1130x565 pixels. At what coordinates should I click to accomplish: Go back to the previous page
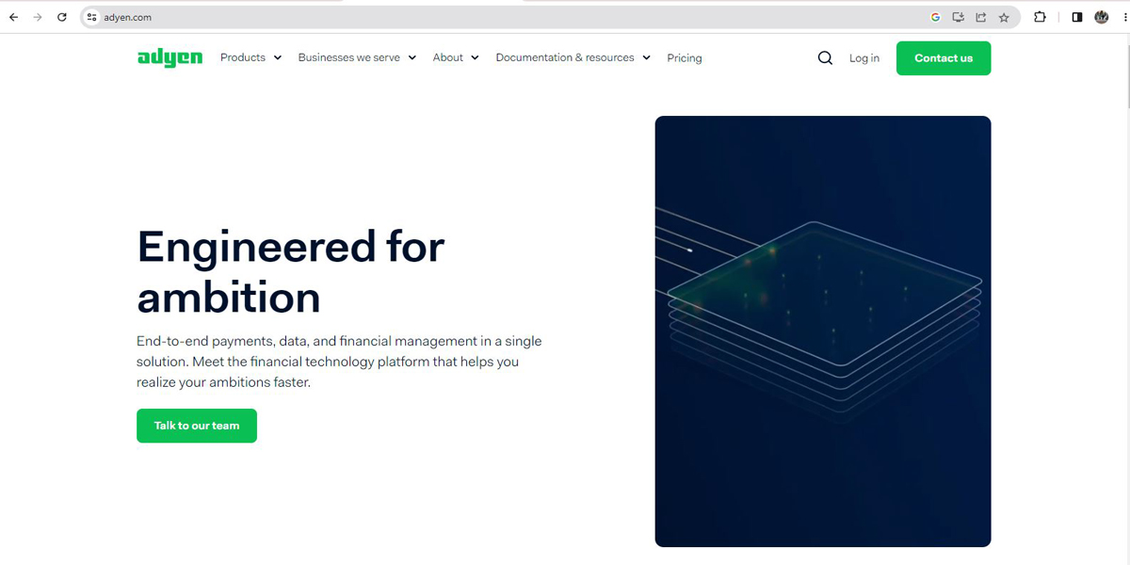tap(13, 17)
